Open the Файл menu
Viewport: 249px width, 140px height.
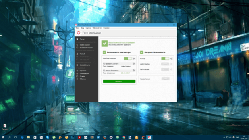click(x=77, y=28)
